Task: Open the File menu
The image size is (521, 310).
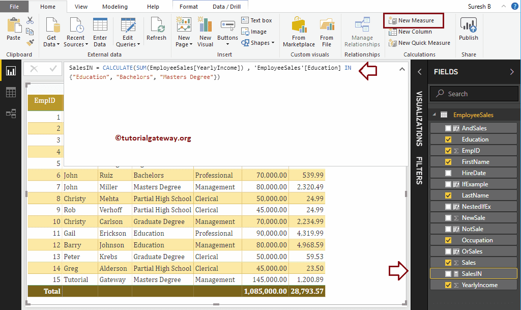Action: click(14, 7)
